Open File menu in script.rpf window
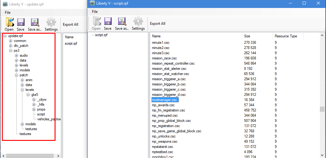The image size is (326, 158). 95,12
